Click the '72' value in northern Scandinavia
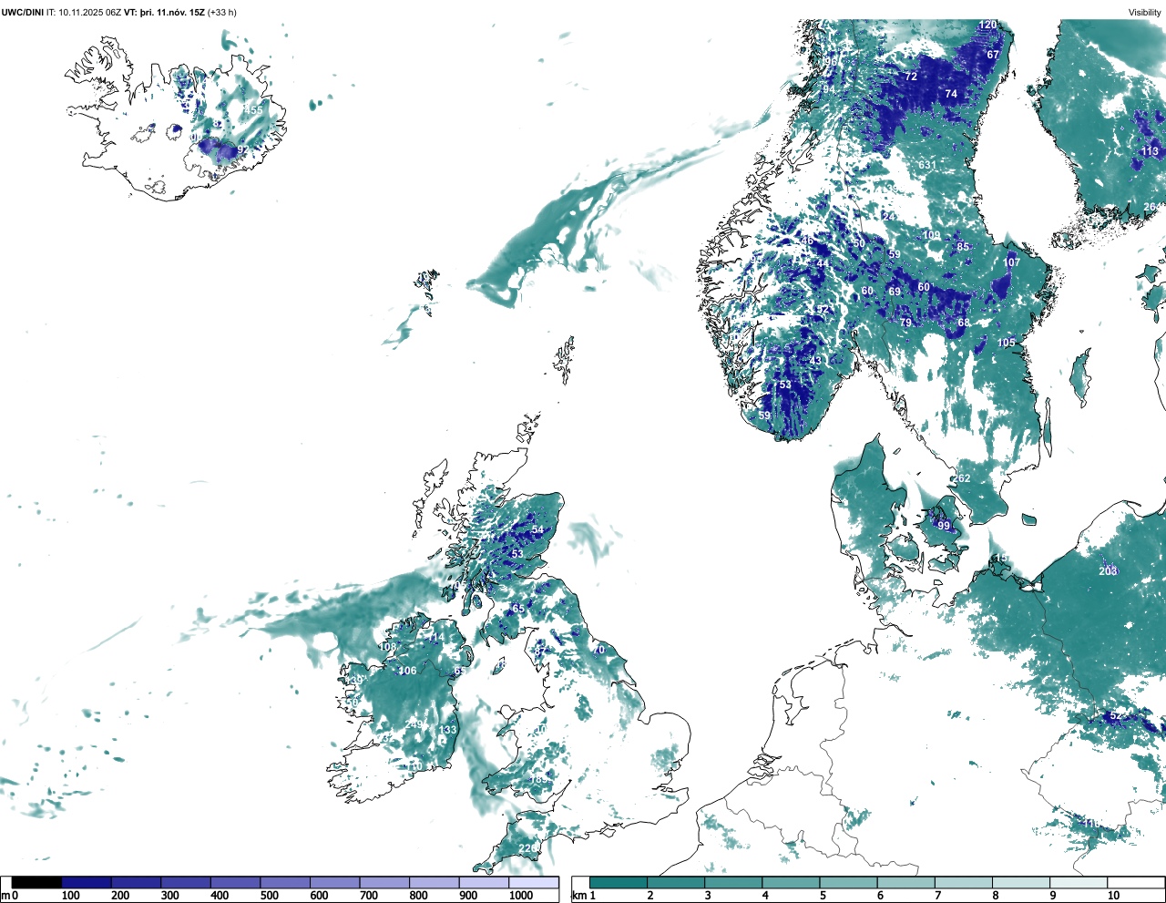The image size is (1166, 903). [x=911, y=77]
